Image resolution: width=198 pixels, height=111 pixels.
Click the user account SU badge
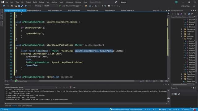[176, 2]
